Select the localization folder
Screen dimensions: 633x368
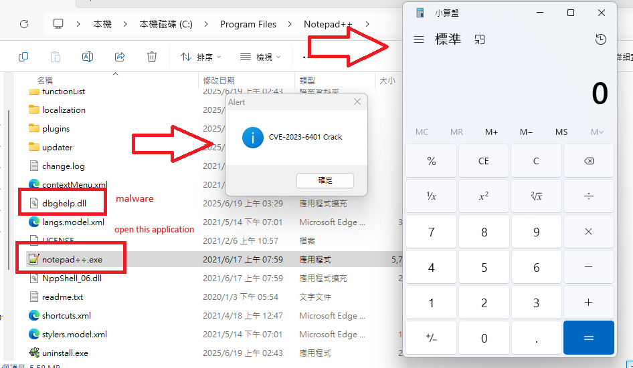pos(64,110)
